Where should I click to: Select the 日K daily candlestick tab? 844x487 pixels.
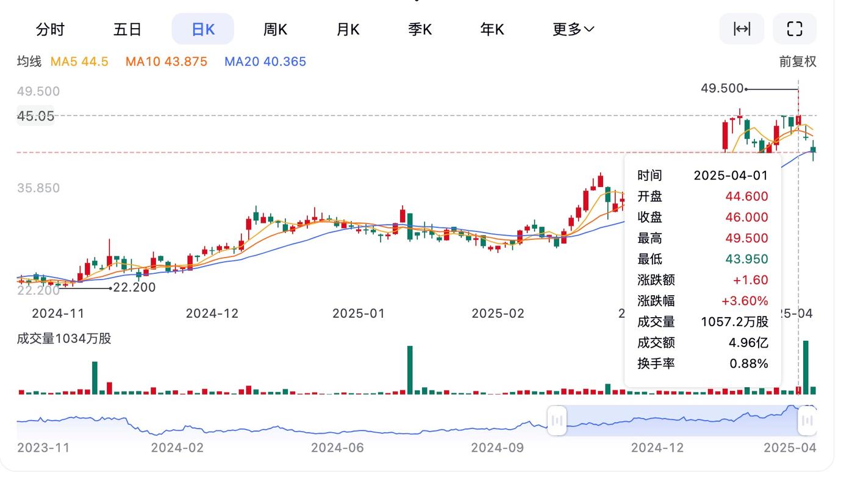pyautogui.click(x=203, y=29)
